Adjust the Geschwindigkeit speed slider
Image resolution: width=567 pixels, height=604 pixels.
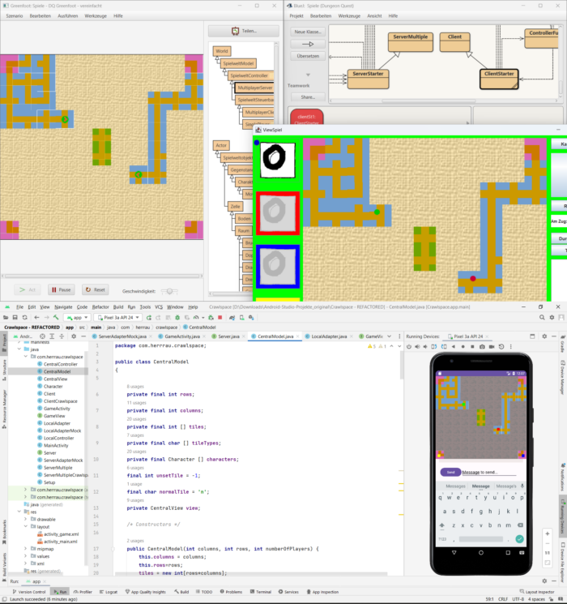tap(169, 290)
